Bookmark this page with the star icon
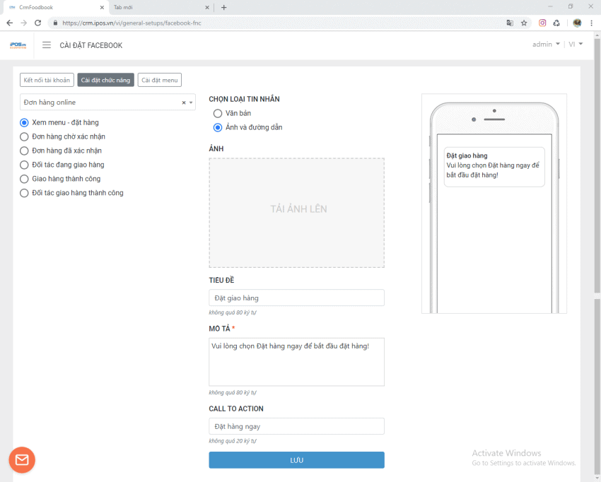The width and height of the screenshot is (601, 482). 524,23
